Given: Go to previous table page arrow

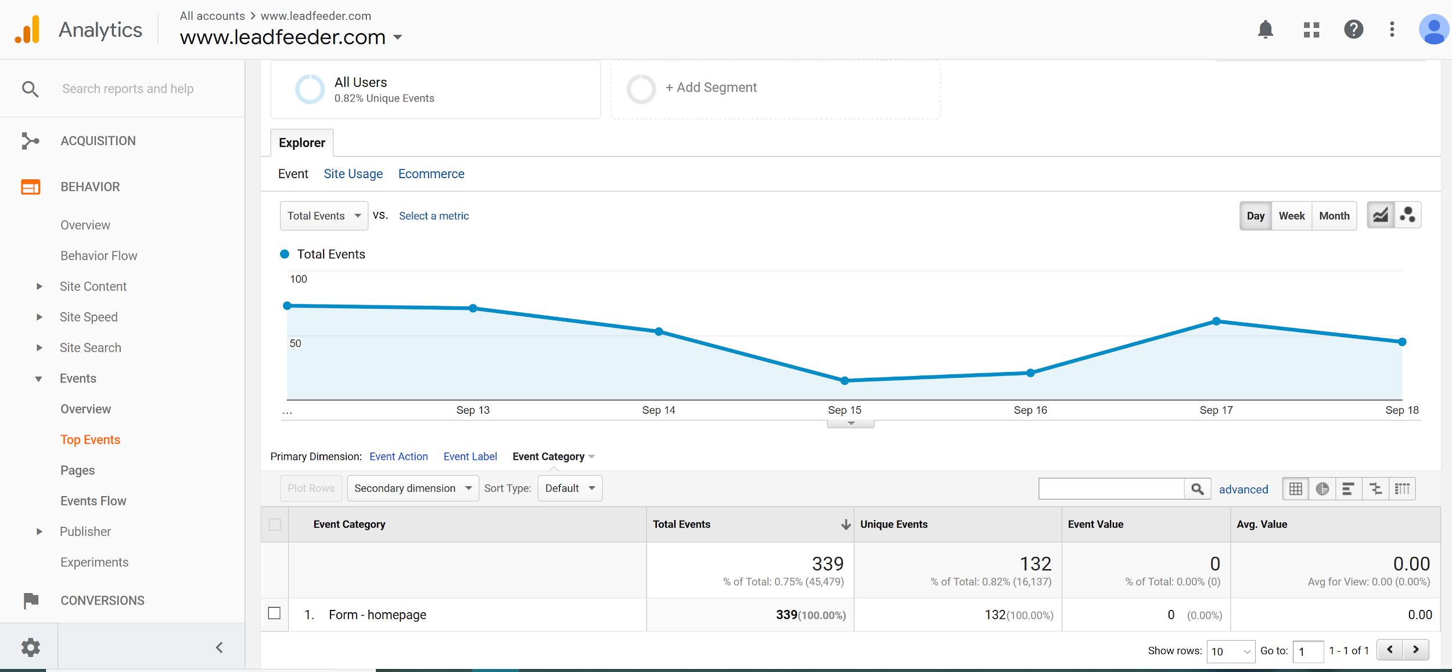Looking at the screenshot, I should 1389,650.
